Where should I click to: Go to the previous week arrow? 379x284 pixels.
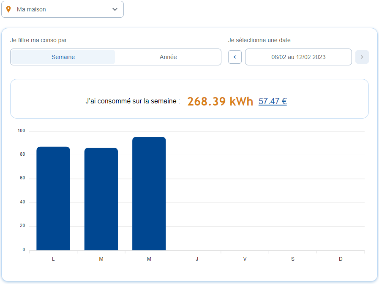(x=234, y=57)
